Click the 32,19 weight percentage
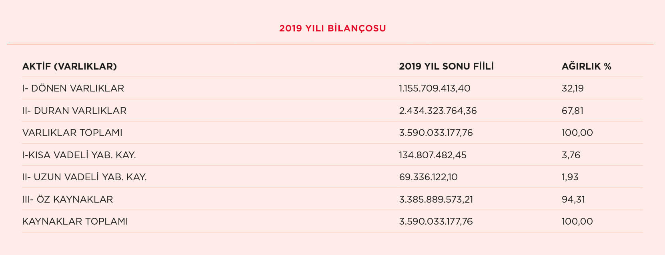Viewport: 665px width, 255px height. click(573, 88)
